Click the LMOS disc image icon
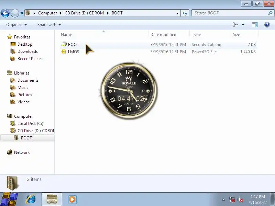The width and height of the screenshot is (275, 206). (64, 52)
